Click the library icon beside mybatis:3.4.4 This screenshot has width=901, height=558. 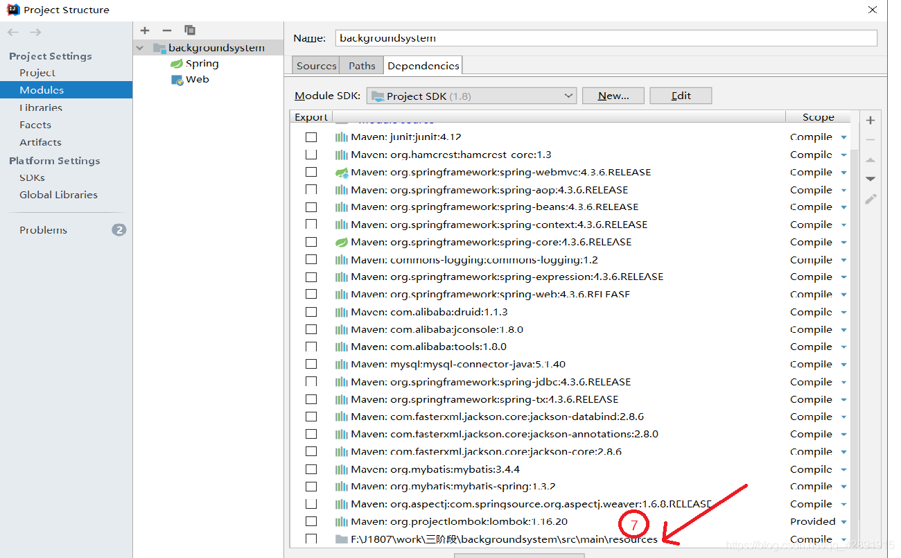[342, 469]
